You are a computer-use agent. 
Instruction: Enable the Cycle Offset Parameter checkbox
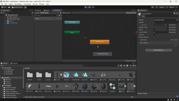[168, 32]
